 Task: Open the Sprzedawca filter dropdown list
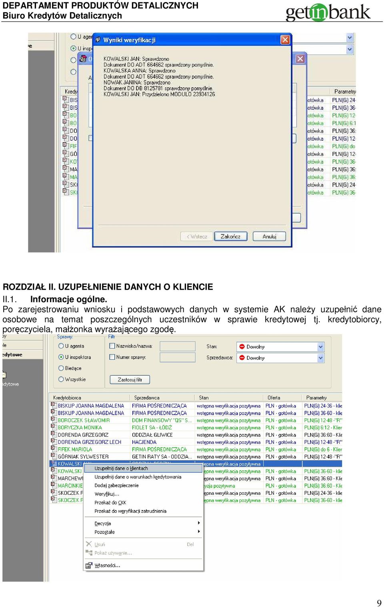320,358
